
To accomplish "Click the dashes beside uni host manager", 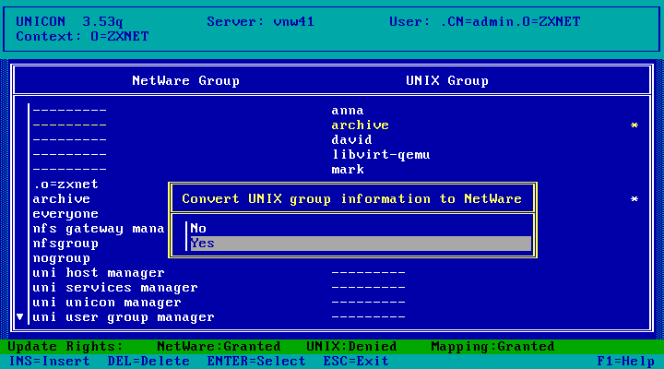I will click(x=368, y=273).
